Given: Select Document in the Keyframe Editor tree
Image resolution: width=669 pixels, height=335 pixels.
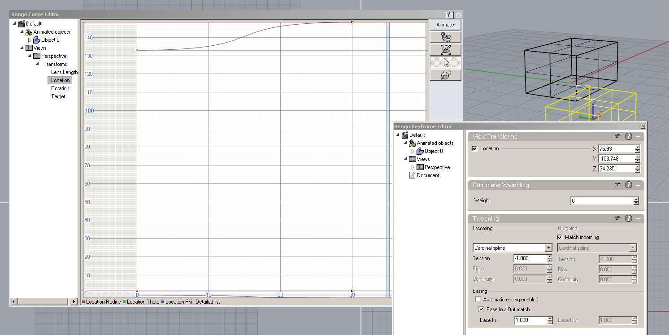Looking at the screenshot, I should (428, 175).
